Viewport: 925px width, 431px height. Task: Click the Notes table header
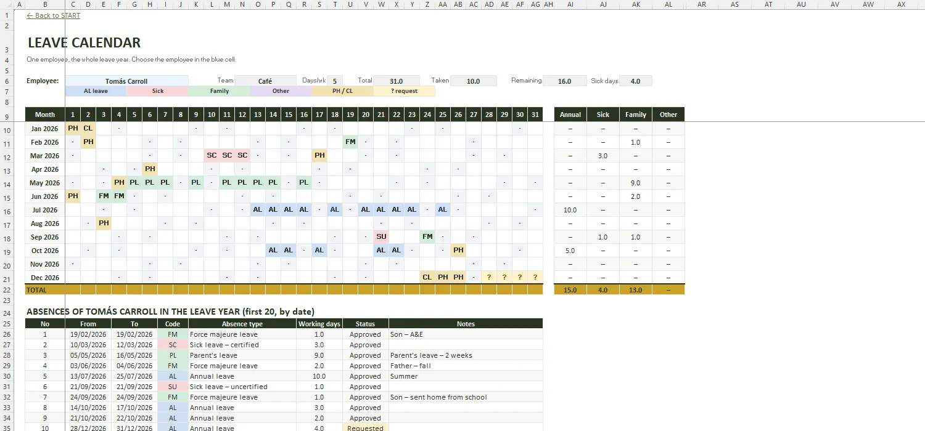click(466, 324)
